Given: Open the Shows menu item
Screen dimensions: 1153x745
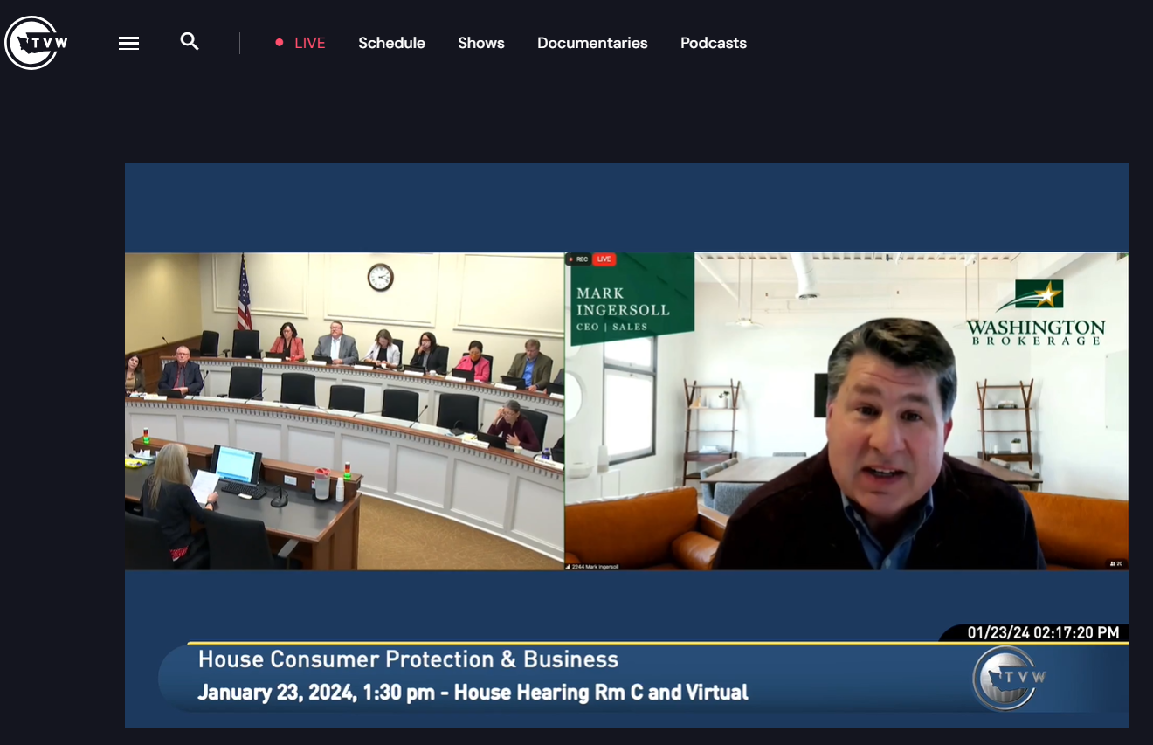Looking at the screenshot, I should (481, 43).
